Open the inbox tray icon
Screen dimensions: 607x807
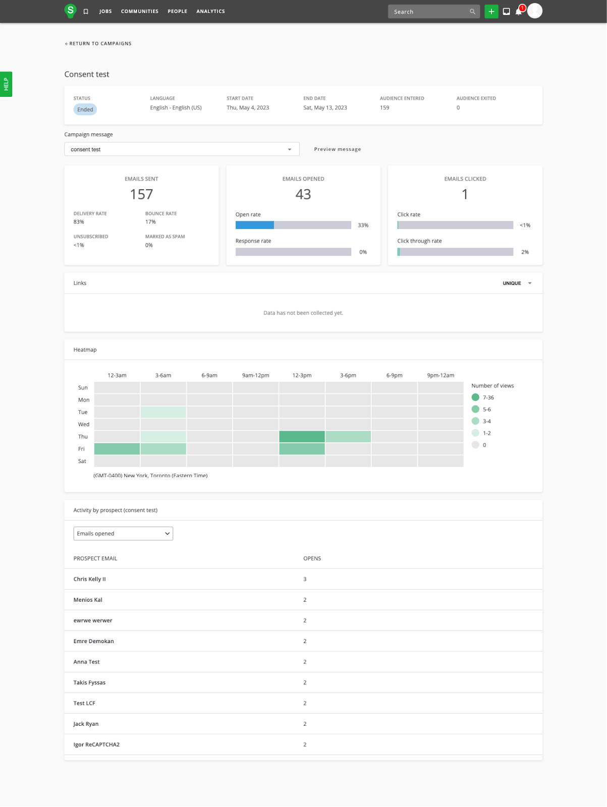pos(506,12)
